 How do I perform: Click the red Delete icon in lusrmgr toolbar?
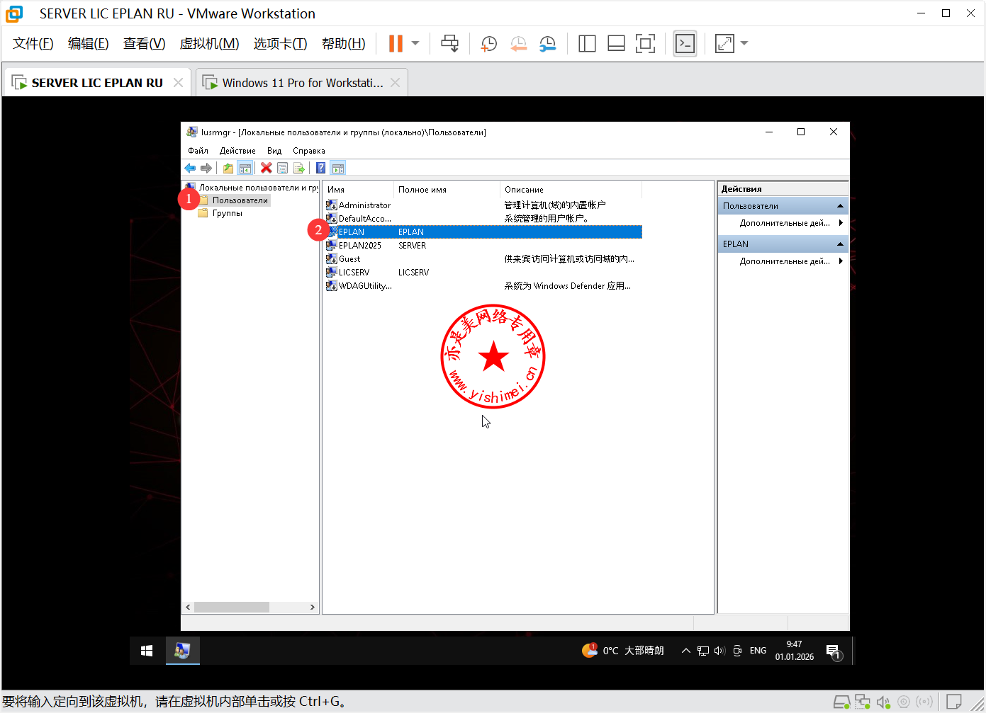(x=266, y=168)
